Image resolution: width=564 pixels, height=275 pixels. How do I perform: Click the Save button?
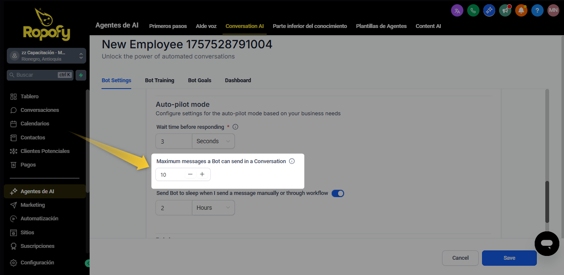pos(509,258)
